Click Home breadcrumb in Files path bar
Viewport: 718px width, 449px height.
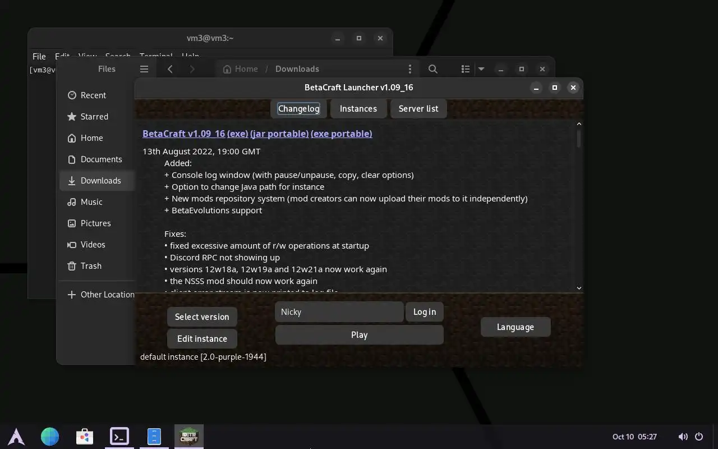click(241, 69)
